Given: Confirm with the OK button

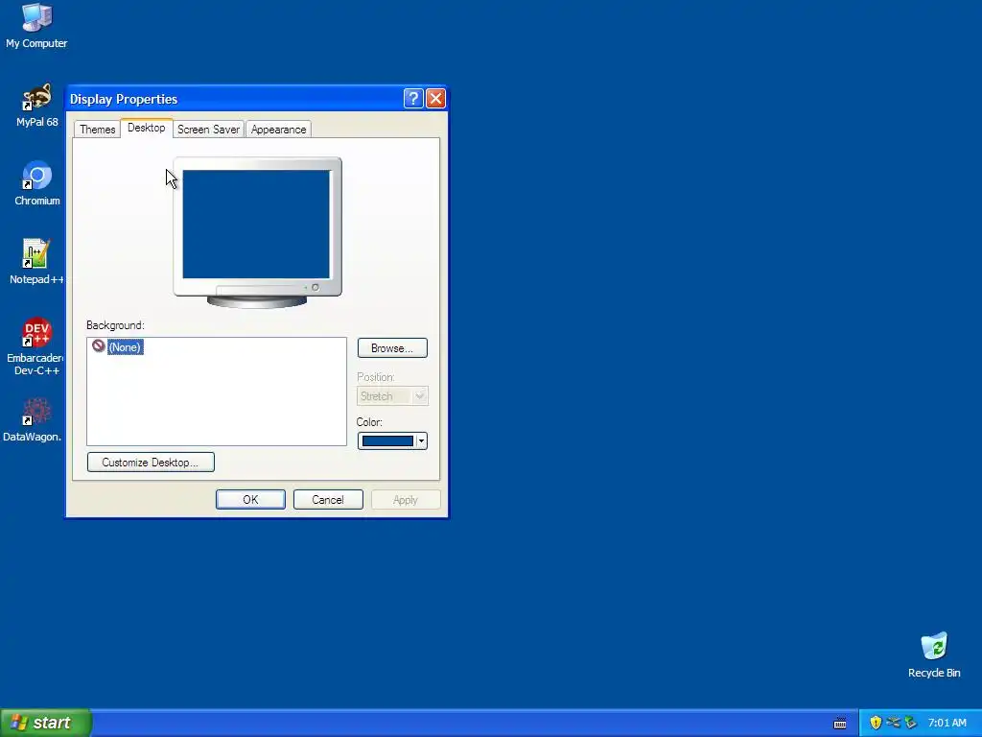Looking at the screenshot, I should pyautogui.click(x=250, y=499).
